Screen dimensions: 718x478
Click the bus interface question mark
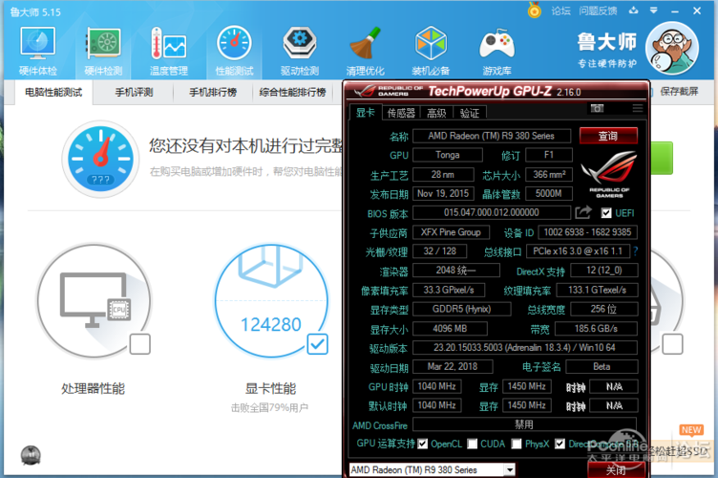(635, 251)
